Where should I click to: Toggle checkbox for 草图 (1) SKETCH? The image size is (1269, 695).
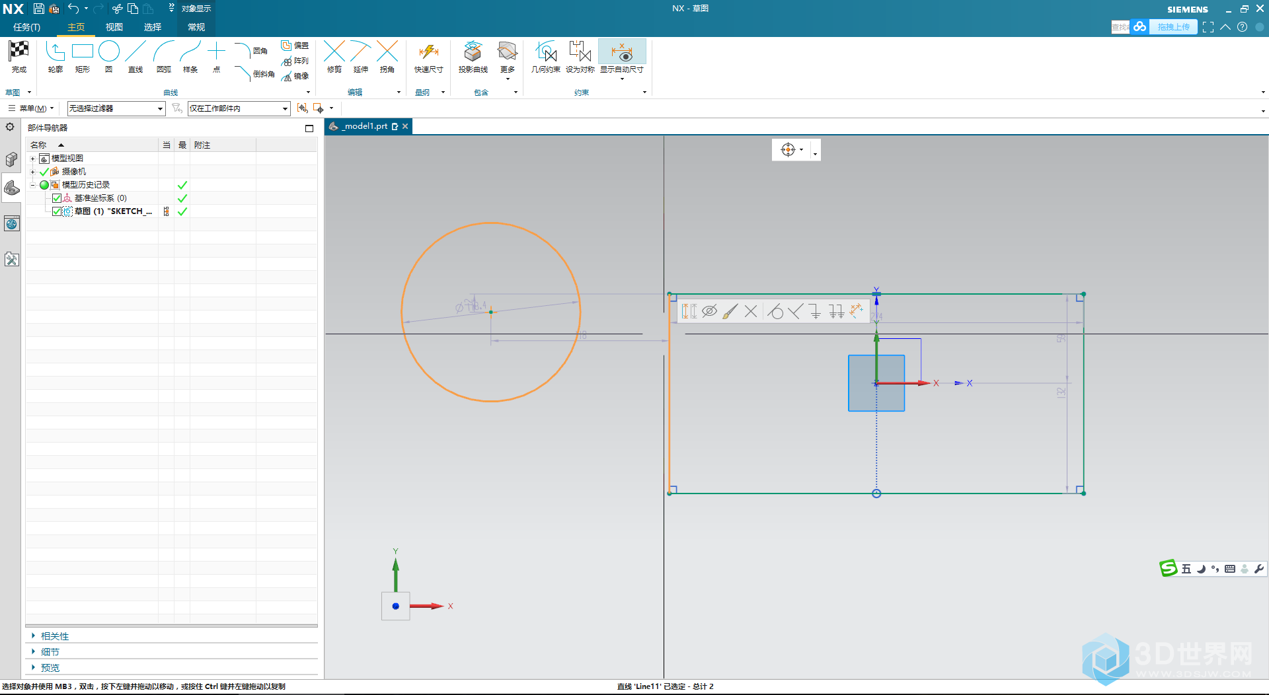point(57,211)
